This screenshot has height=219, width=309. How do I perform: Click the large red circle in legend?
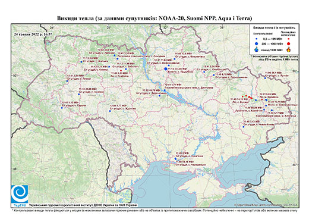click(288, 43)
